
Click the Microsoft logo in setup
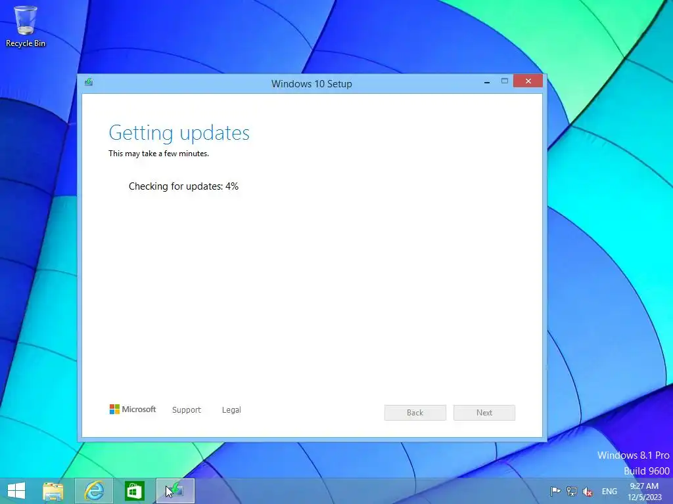[133, 409]
